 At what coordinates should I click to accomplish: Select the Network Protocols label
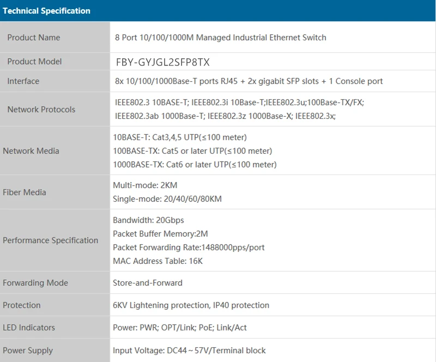[41, 110]
